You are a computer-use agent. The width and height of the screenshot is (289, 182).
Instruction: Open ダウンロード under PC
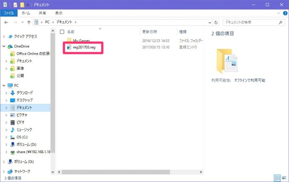tap(25, 93)
